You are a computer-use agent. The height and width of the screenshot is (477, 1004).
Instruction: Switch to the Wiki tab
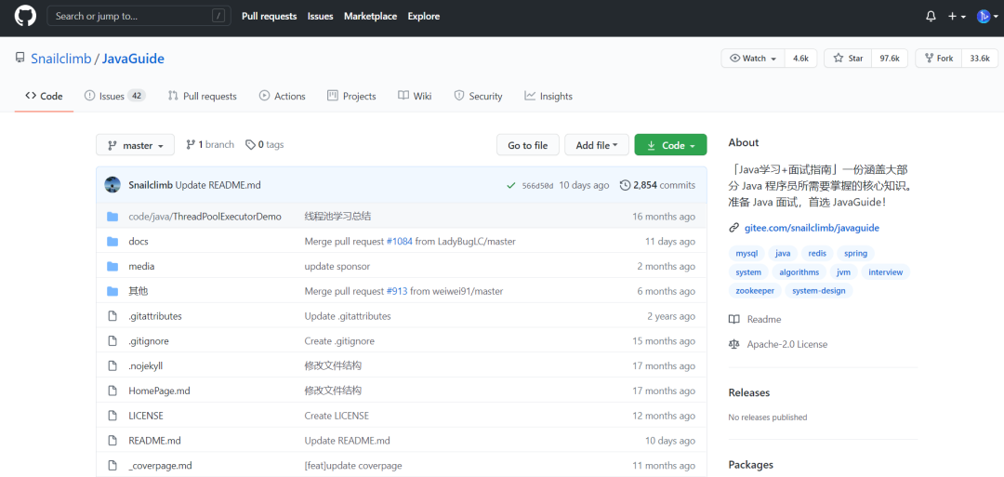point(415,96)
